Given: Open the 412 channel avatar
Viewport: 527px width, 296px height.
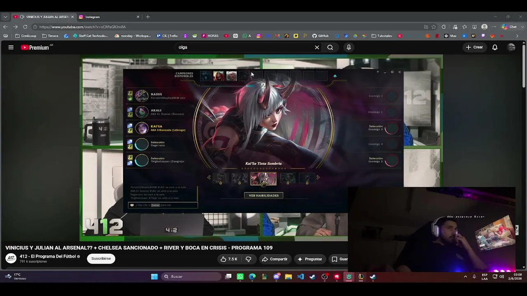Looking at the screenshot, I should [11, 258].
